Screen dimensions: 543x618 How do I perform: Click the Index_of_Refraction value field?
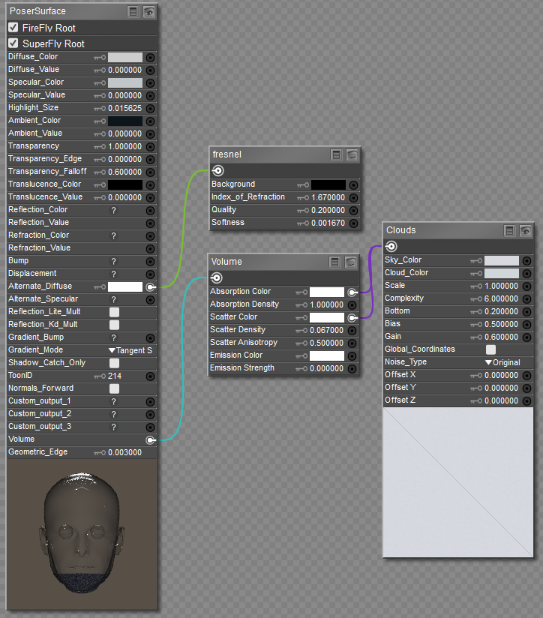point(328,197)
